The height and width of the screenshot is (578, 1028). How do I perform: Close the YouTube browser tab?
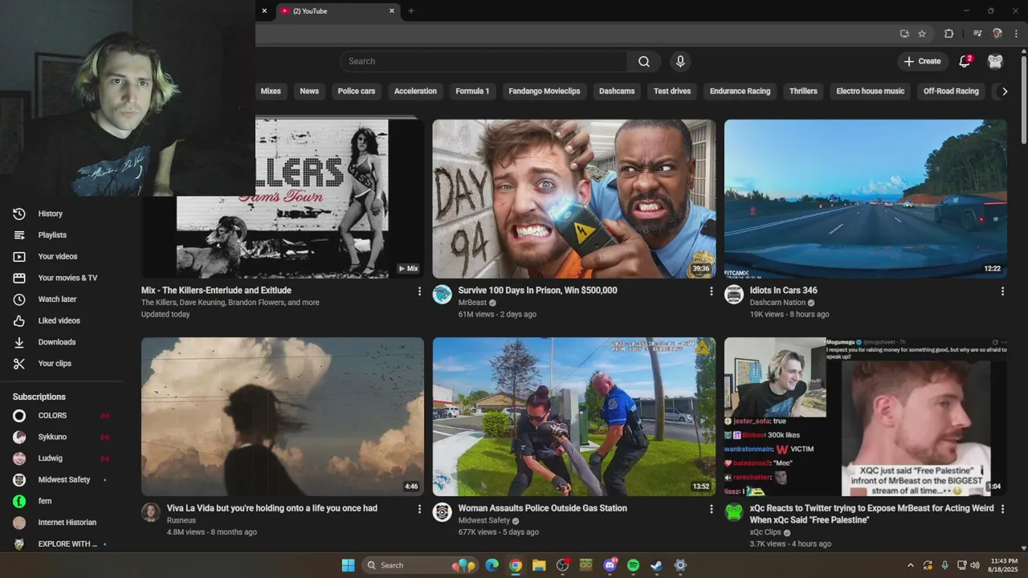click(392, 11)
